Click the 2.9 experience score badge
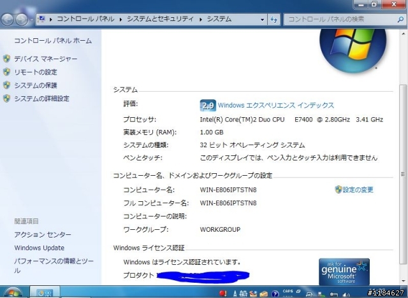Image resolution: width=408 pixels, height=298 pixels. pos(208,106)
